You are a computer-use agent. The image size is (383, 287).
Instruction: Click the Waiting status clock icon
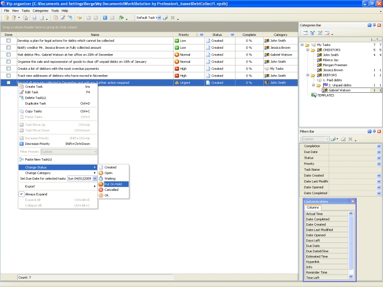click(101, 178)
